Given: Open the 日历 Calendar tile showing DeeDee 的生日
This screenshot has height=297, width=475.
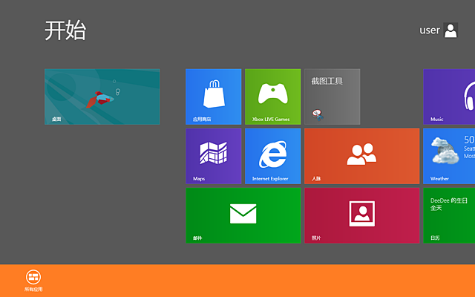Looking at the screenshot, I should [449, 215].
